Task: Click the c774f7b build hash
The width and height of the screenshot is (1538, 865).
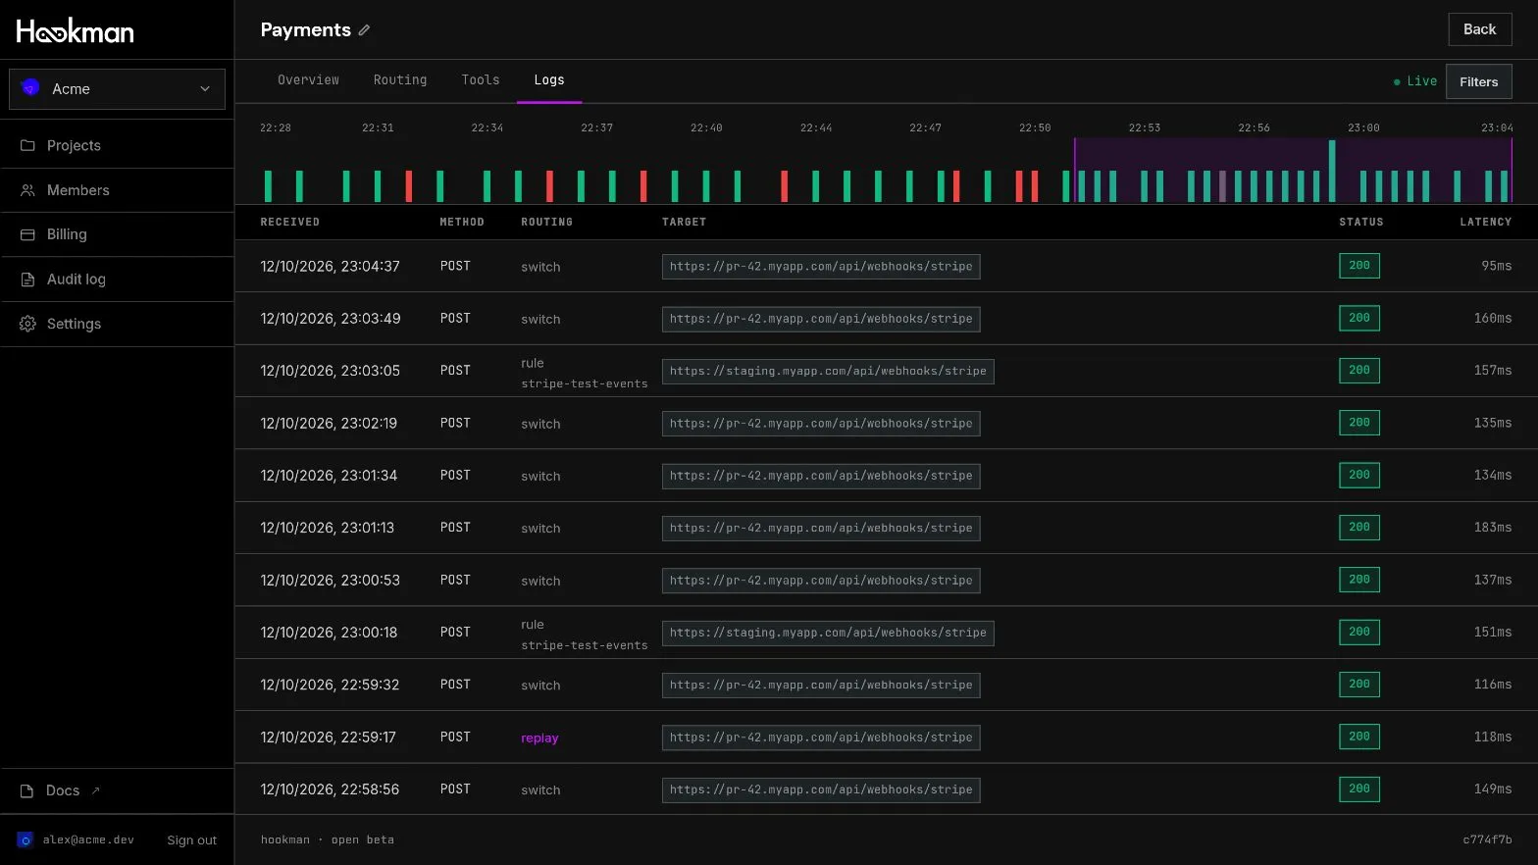Action: (1487, 840)
